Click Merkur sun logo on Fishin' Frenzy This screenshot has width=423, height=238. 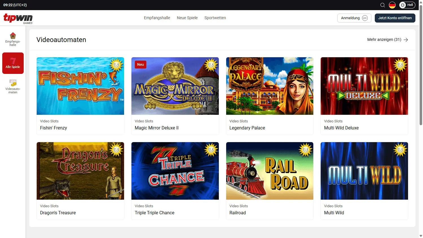coord(116,65)
